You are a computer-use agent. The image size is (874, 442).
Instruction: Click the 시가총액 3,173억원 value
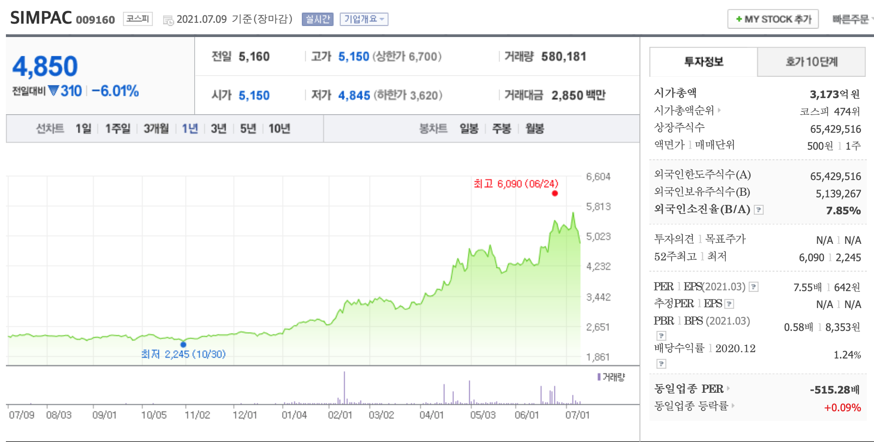pyautogui.click(x=835, y=94)
